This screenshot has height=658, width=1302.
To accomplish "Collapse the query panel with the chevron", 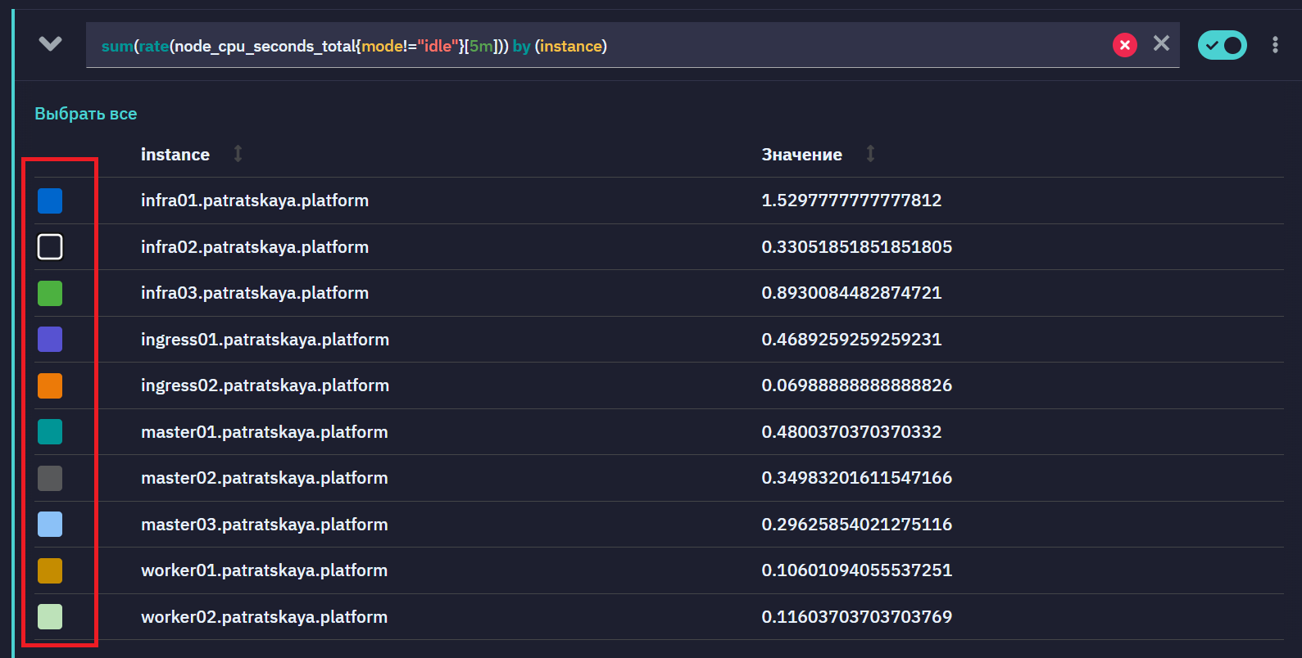I will click(x=51, y=44).
